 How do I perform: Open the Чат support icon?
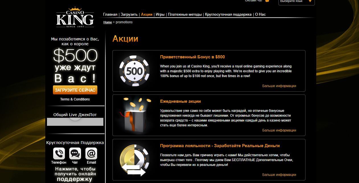[75, 154]
